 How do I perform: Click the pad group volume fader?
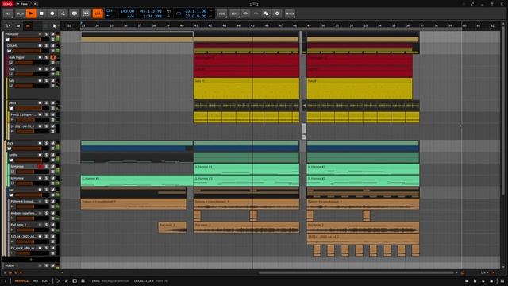32,195
